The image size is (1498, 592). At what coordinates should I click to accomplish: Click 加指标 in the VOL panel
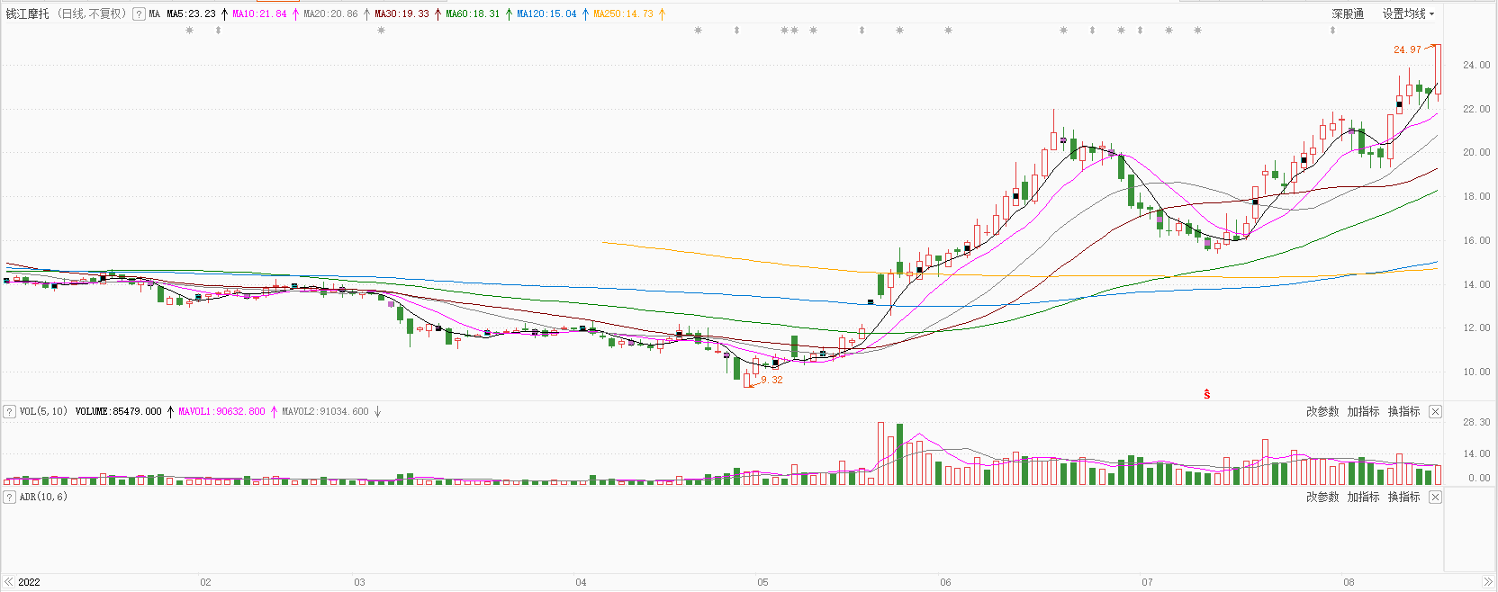click(x=1363, y=411)
